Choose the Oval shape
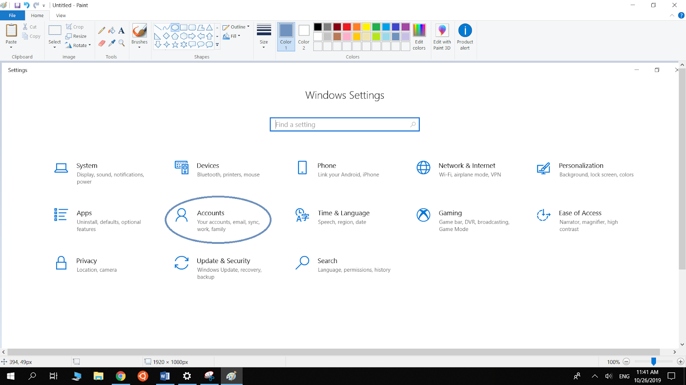 click(175, 28)
